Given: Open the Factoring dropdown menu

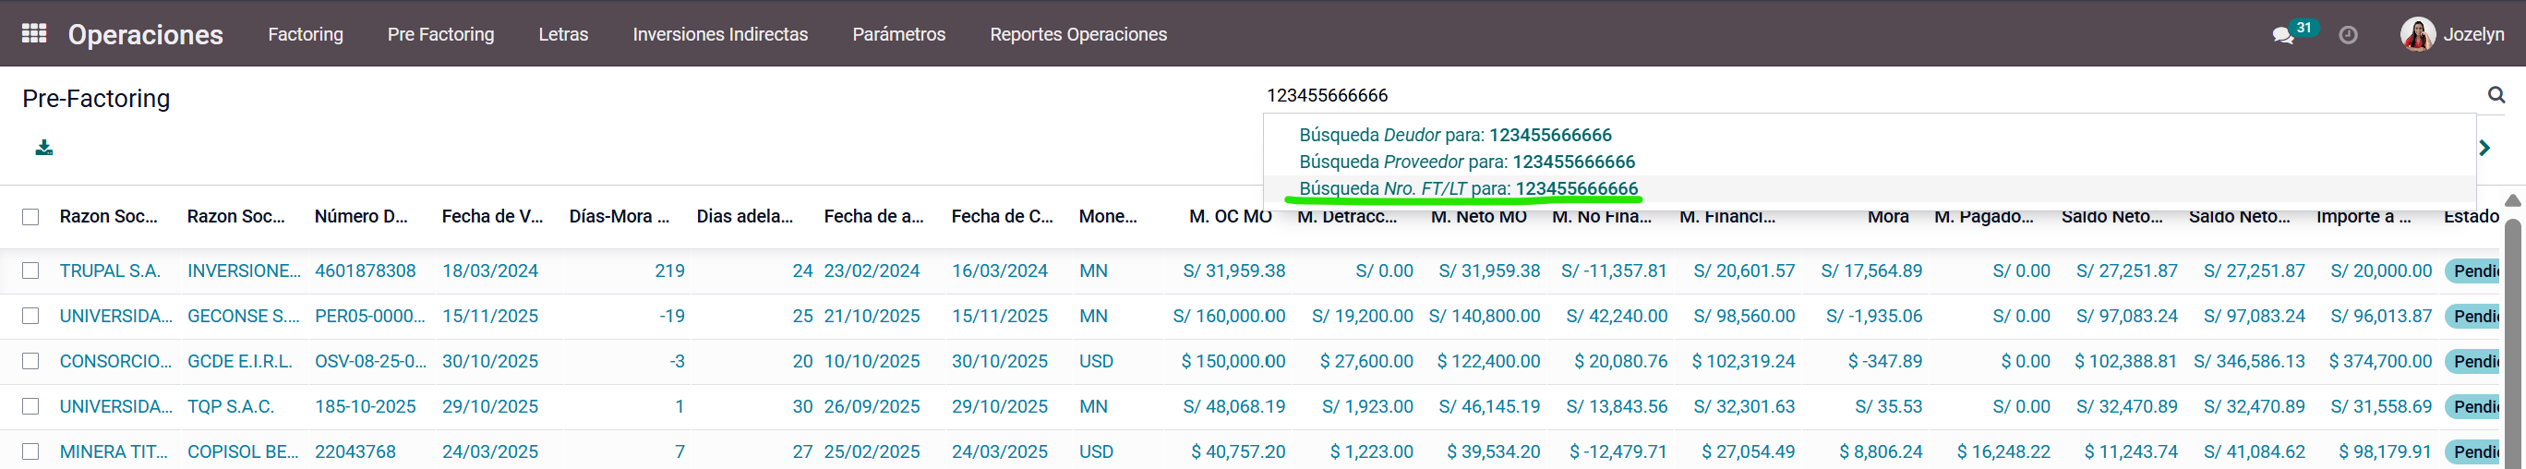Looking at the screenshot, I should (305, 34).
